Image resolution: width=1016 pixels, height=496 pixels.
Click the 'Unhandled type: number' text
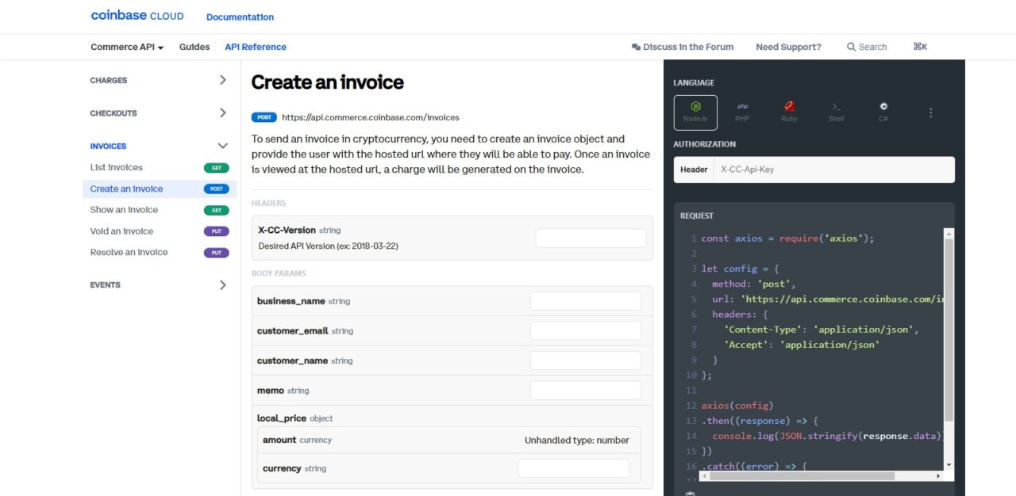click(577, 441)
